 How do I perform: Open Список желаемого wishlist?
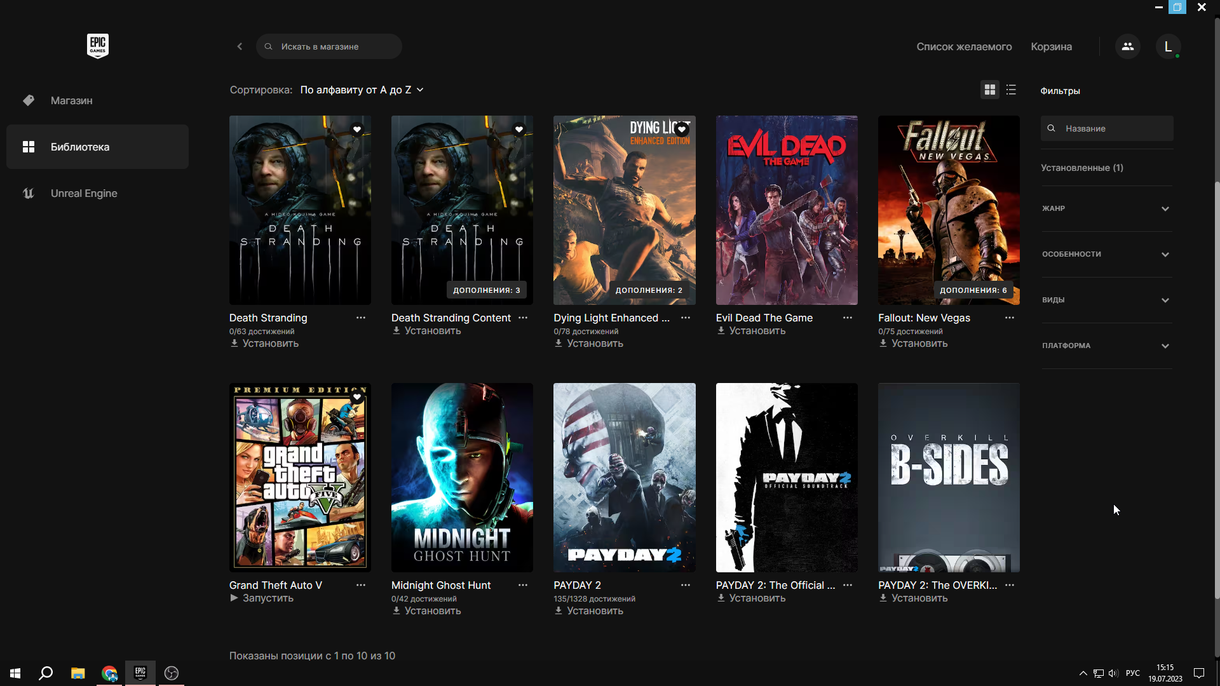[x=964, y=46]
